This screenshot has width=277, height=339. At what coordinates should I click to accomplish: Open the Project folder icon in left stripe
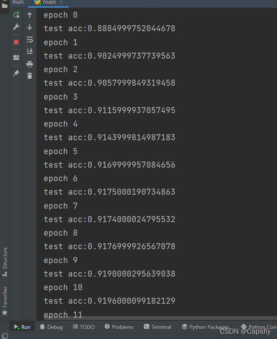coord(5,5)
